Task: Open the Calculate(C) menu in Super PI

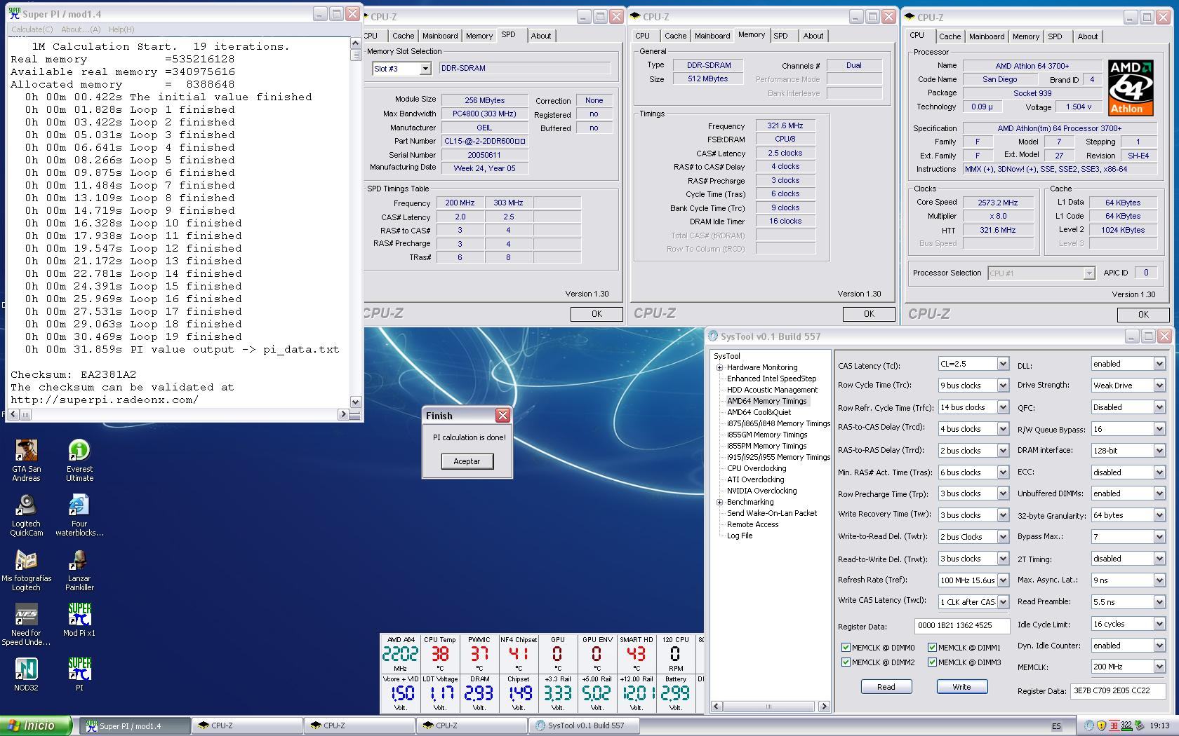Action: 32,29
